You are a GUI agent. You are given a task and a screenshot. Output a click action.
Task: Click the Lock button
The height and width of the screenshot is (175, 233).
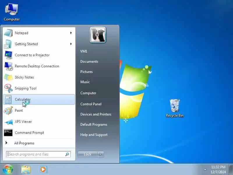(x=88, y=154)
